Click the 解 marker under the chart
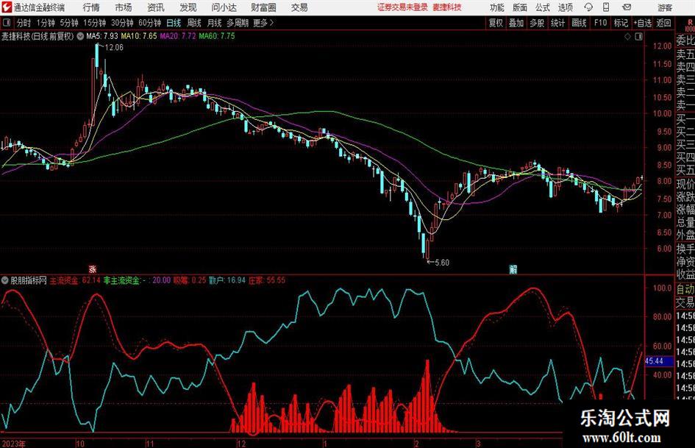 click(x=513, y=269)
